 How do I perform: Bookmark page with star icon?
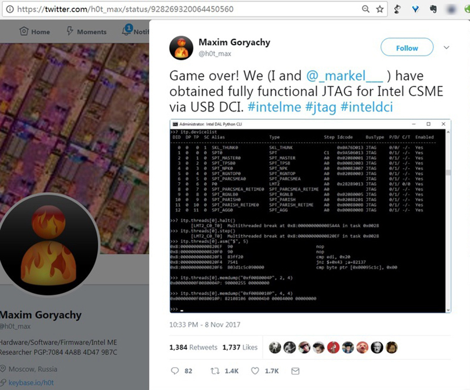pos(380,9)
